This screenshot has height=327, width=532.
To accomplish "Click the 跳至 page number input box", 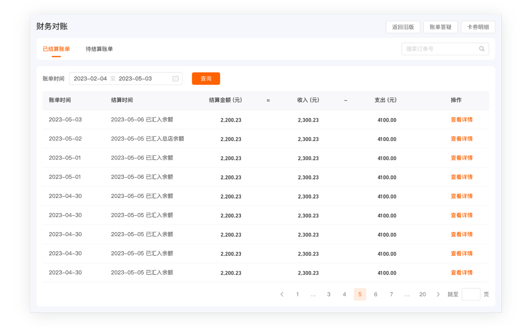I will pos(471,295).
